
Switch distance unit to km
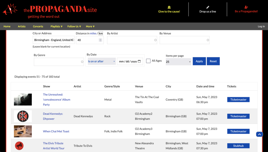101,33
